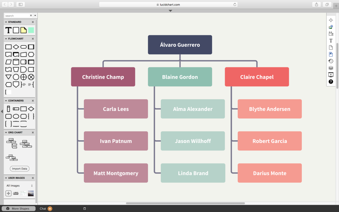Open the All Images dropdown

point(20,186)
